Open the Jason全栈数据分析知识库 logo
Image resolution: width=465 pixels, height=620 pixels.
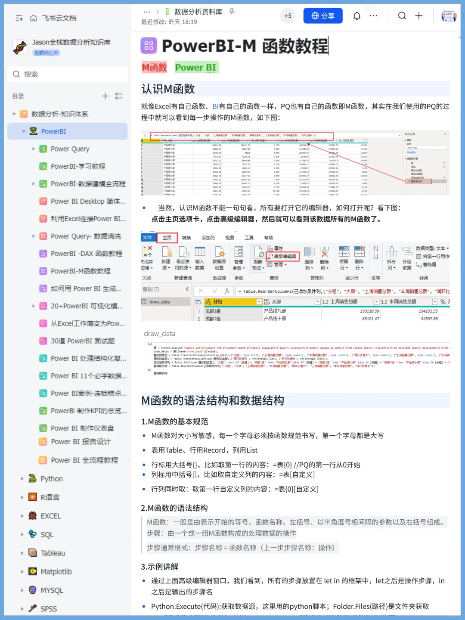pos(20,47)
